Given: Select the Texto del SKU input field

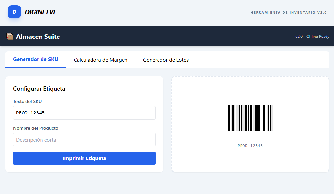Looking at the screenshot, I should point(84,112).
